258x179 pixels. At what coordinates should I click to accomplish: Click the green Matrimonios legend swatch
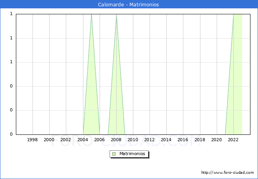coord(114,154)
